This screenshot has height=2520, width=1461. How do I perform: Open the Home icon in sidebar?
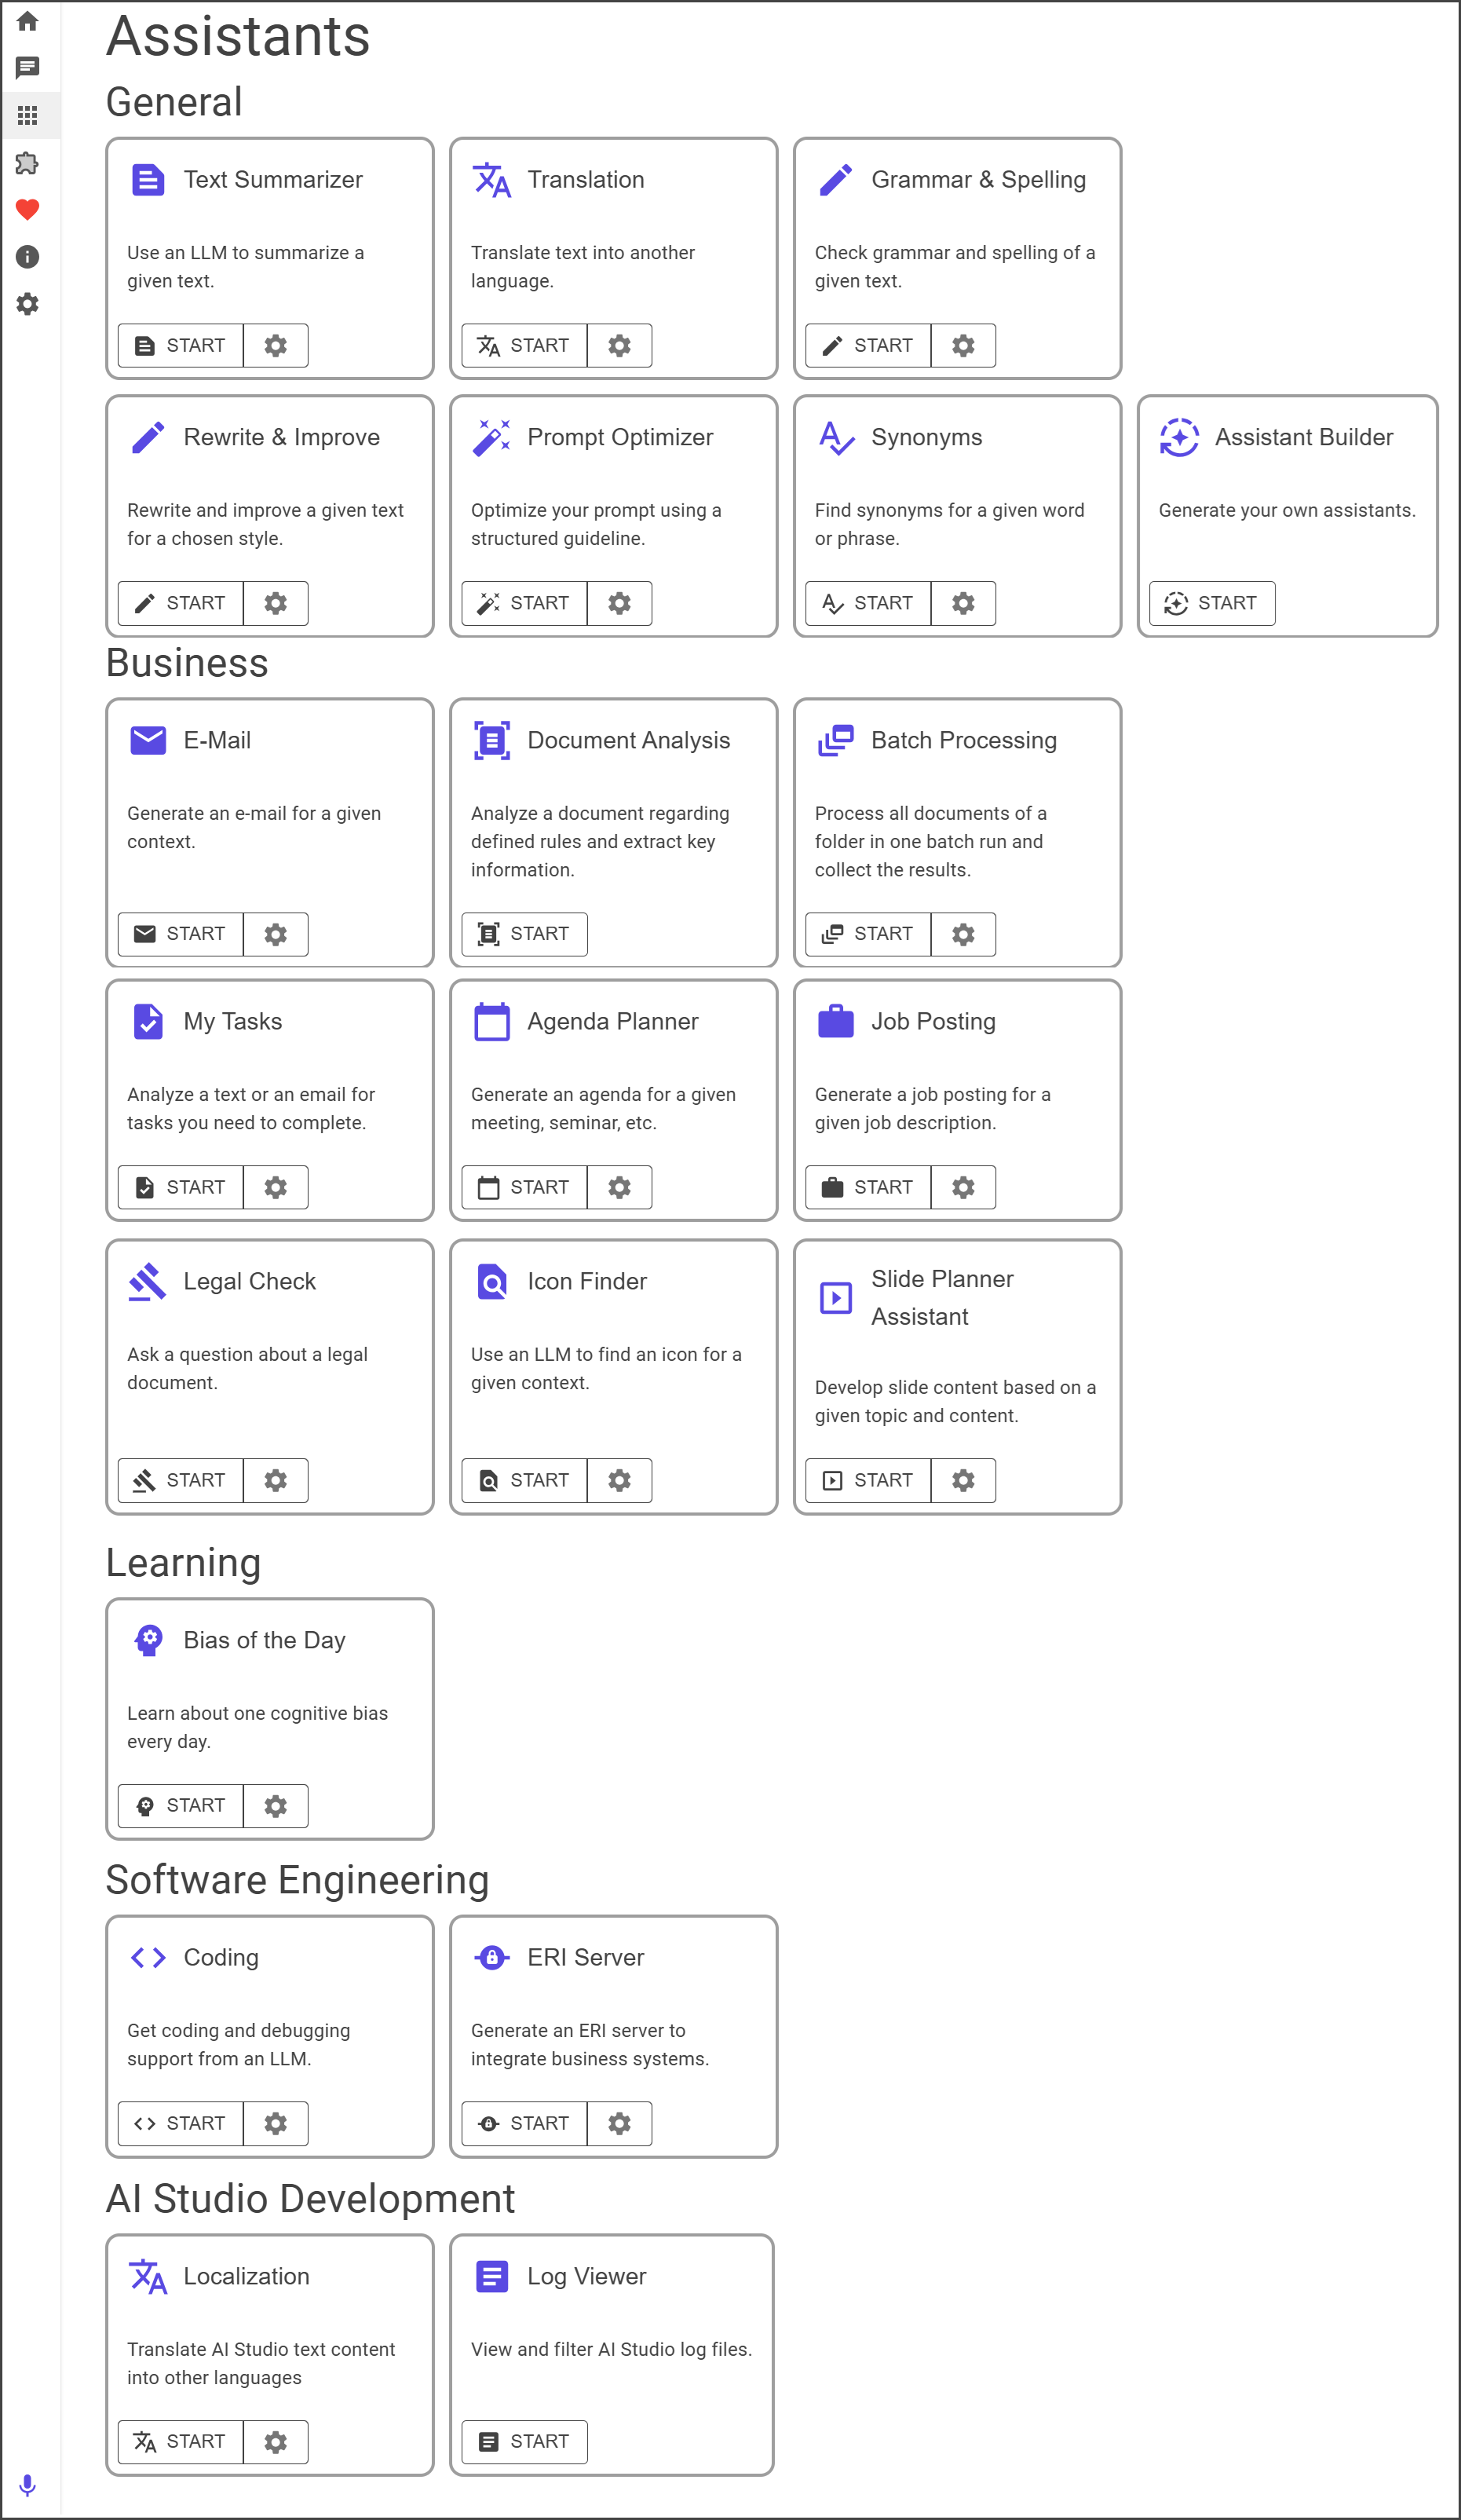coord(28,21)
